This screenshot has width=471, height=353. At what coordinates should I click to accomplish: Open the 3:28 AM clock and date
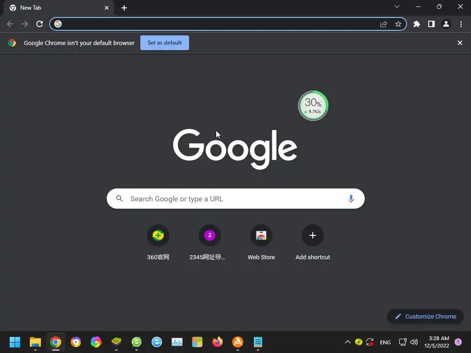click(437, 342)
